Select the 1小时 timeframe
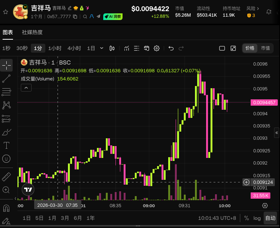 tap(55, 48)
